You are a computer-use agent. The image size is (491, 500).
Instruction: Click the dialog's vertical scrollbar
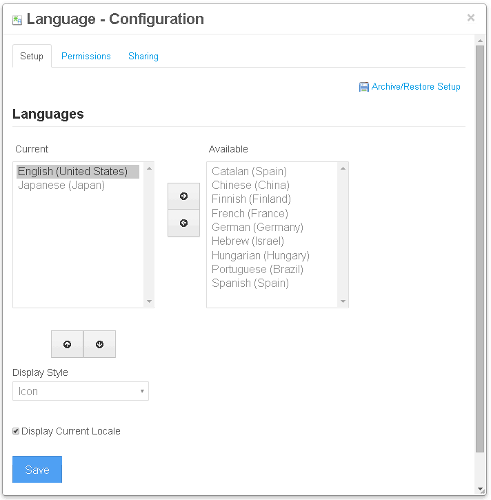[x=480, y=248]
